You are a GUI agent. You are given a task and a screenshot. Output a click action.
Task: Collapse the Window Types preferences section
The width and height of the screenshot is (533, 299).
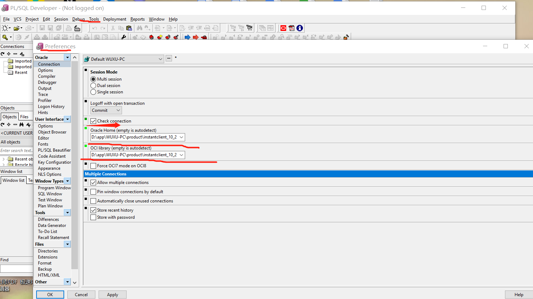point(67,181)
